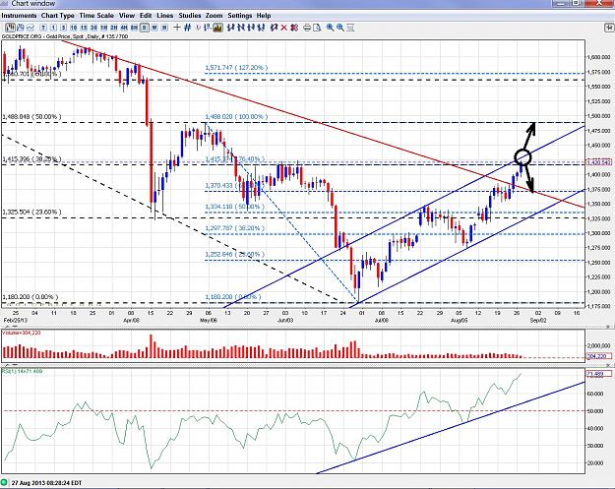Click the reset zoom icon

click(x=350, y=28)
